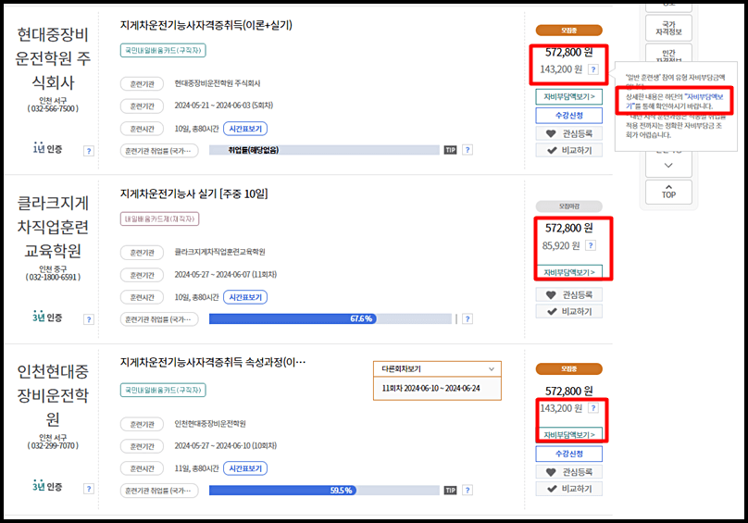748x523 pixels.
Task: Click down chevron in right quick menu
Action: (668, 165)
